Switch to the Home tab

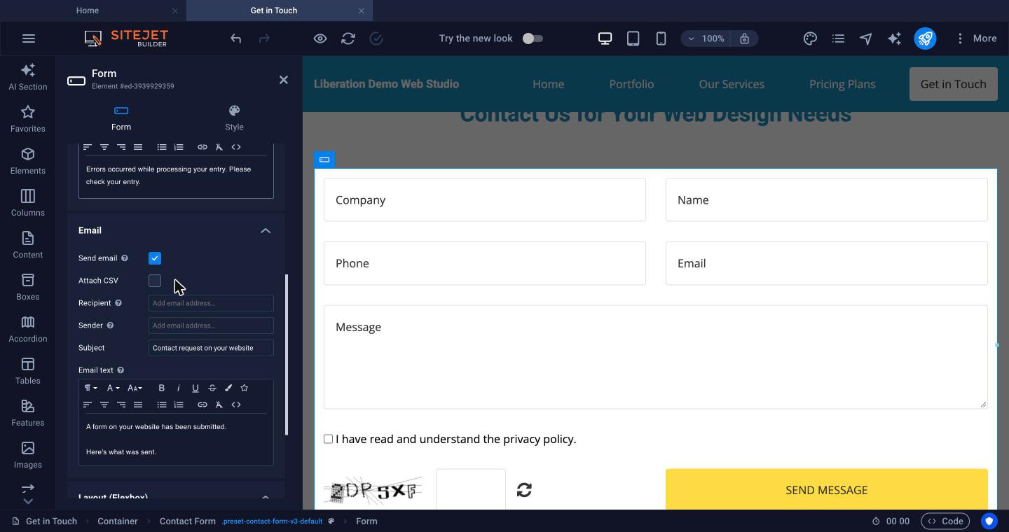[88, 10]
